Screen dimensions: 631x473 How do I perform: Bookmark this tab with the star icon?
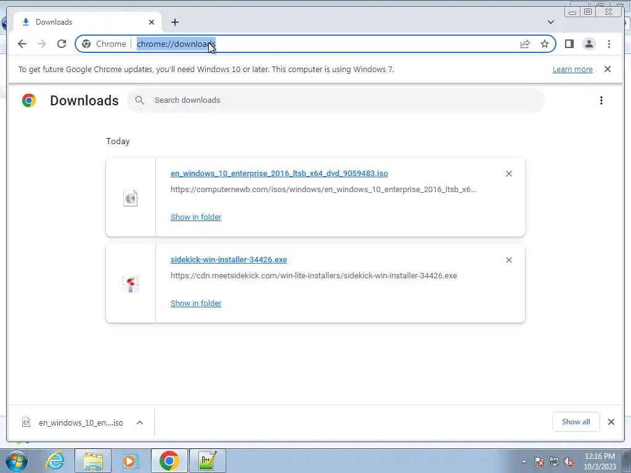coord(545,44)
